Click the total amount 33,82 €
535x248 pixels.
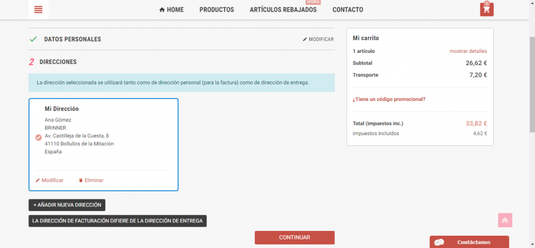tap(476, 123)
